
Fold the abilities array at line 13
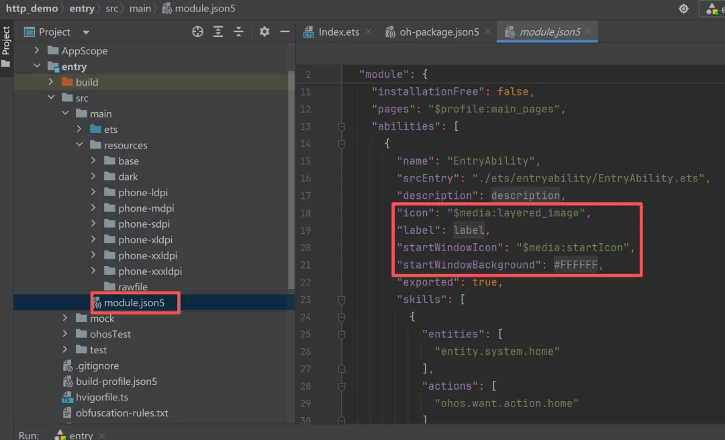[x=342, y=126]
